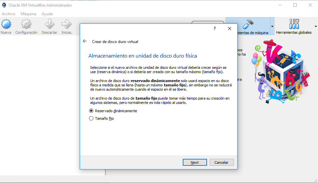Close the virtual disk dialog with X

(x=229, y=28)
